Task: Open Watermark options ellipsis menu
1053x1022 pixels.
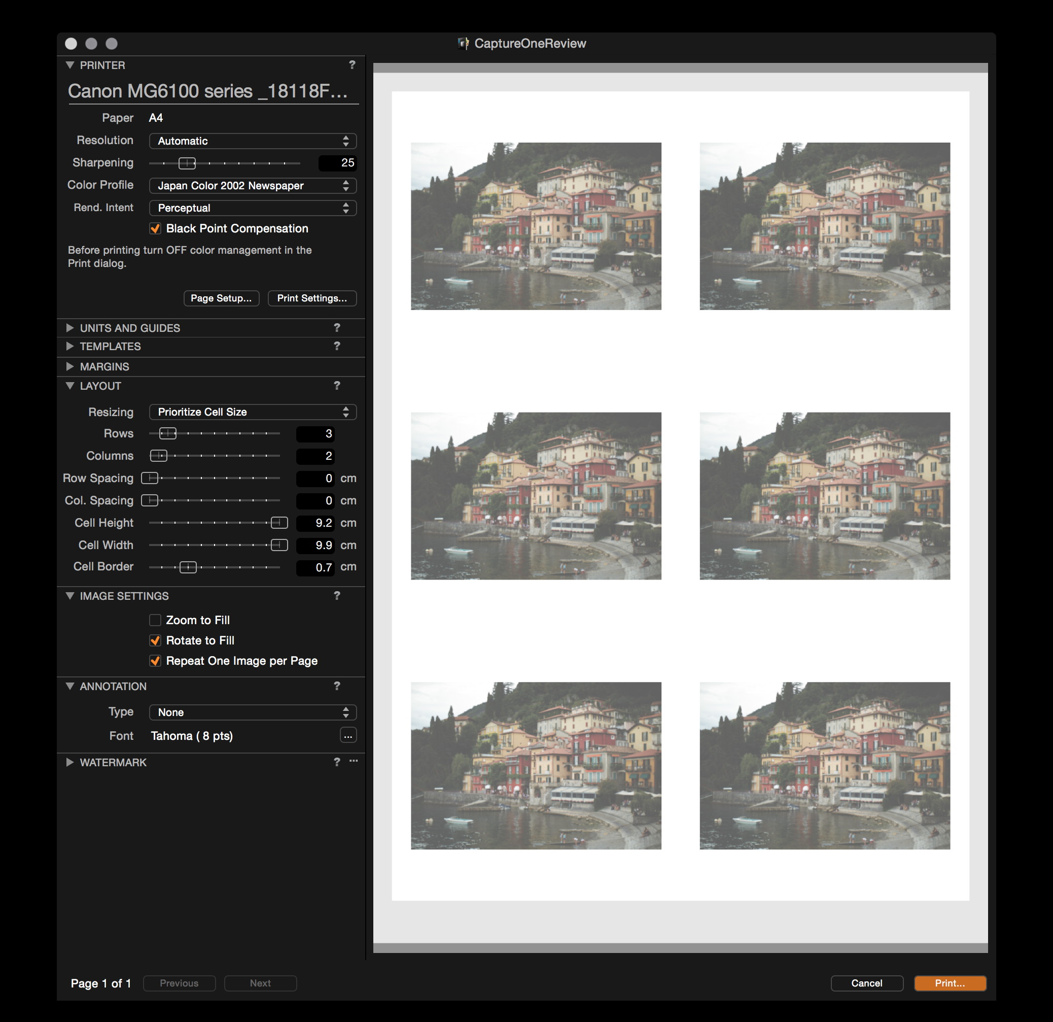Action: pyautogui.click(x=354, y=761)
